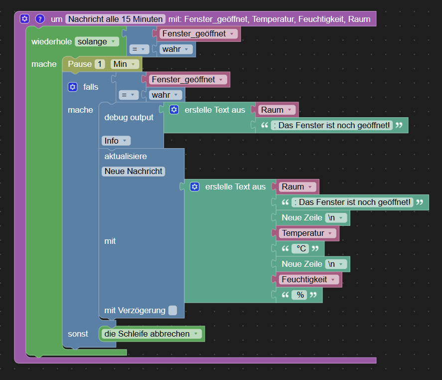
Task: Toggle the mit Verzögerung checkbox
Action: pos(172,310)
